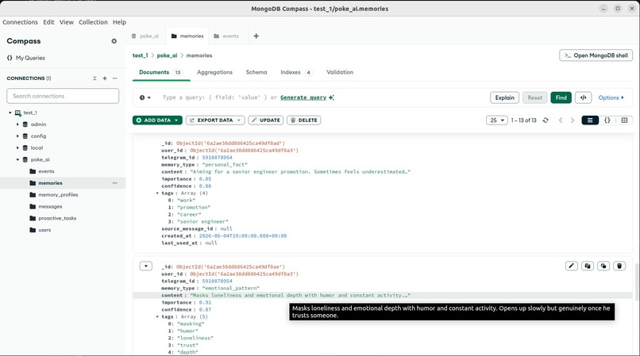This screenshot has height=356, width=640.
Task: Open the memory_profiles collection
Action: point(58,195)
